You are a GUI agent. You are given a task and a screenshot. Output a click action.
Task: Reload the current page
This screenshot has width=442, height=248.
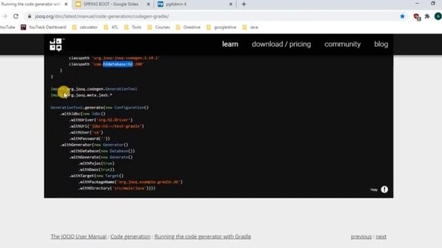tap(16, 17)
